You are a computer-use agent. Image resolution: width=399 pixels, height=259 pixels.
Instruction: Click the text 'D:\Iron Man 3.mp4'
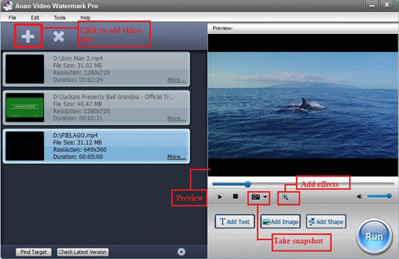coord(78,59)
